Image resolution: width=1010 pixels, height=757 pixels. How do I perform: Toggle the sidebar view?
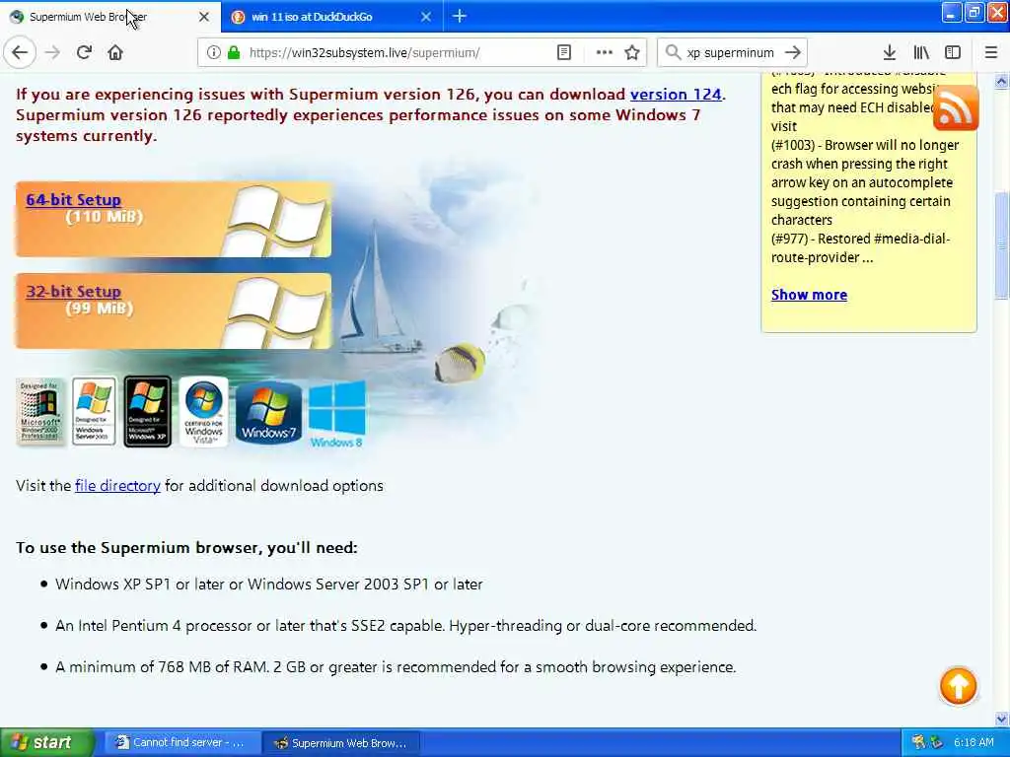(953, 53)
